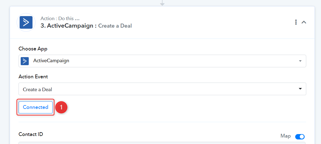Screen dimensions: 321x144
Task: Open the Choose App dropdown arrow
Action: [x=300, y=61]
